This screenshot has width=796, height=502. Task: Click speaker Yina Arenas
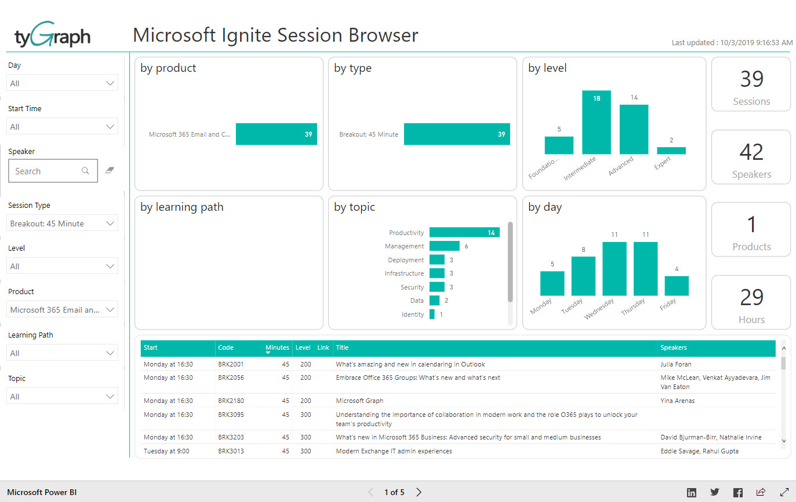point(677,401)
